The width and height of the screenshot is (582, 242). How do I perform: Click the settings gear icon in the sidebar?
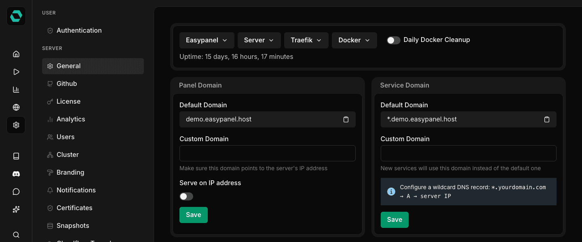point(16,125)
